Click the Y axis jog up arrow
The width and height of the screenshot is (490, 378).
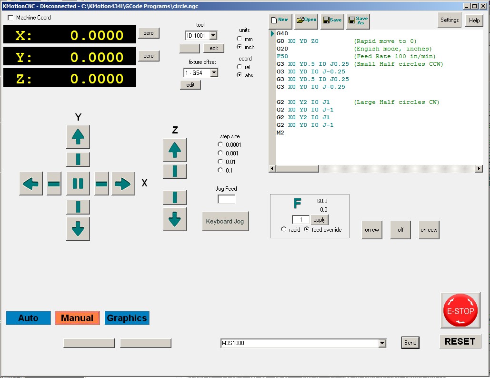pos(78,137)
